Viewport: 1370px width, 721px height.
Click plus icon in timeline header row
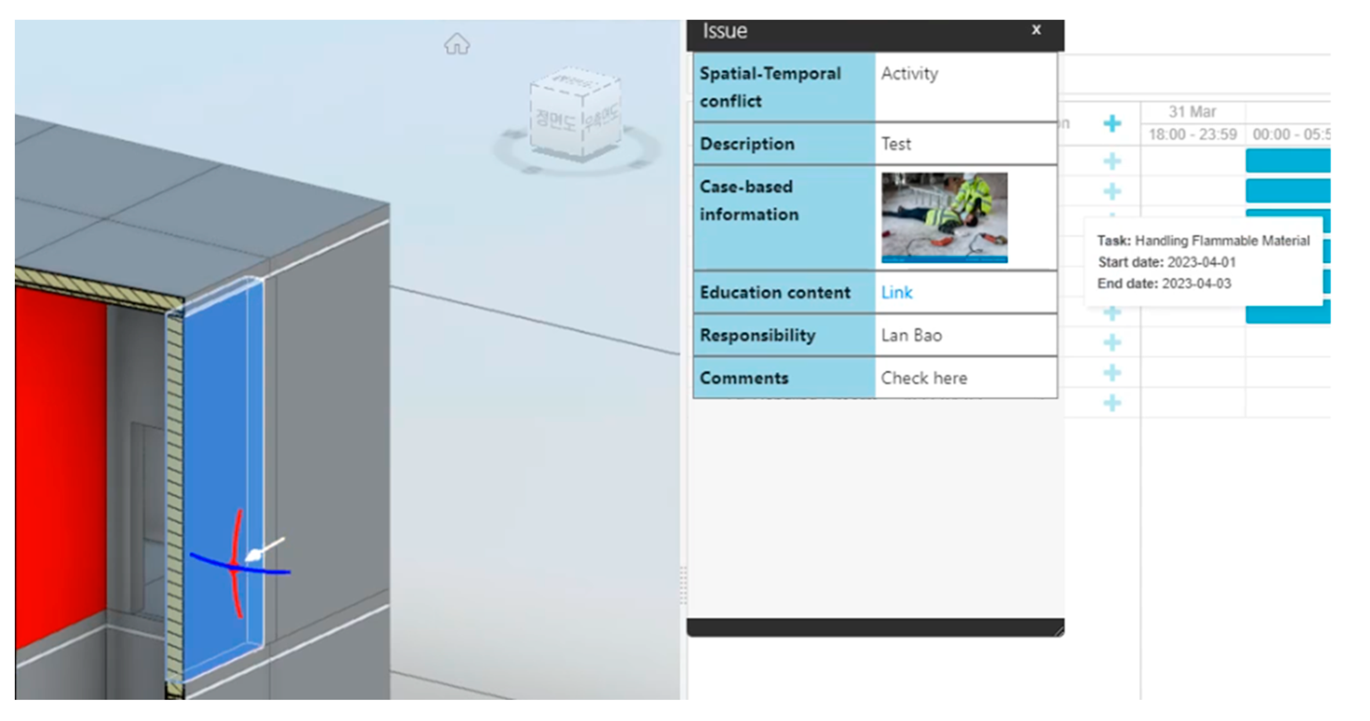1112,124
